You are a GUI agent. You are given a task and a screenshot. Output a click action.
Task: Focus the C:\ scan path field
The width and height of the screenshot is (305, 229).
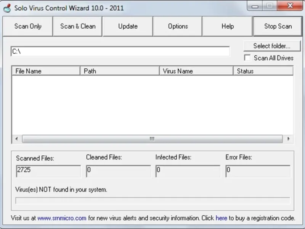(120, 52)
